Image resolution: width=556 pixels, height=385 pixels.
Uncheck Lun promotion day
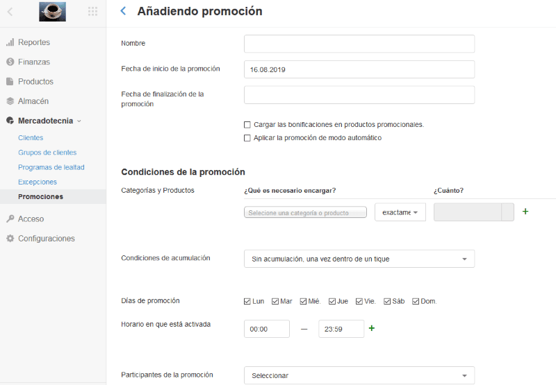(247, 302)
